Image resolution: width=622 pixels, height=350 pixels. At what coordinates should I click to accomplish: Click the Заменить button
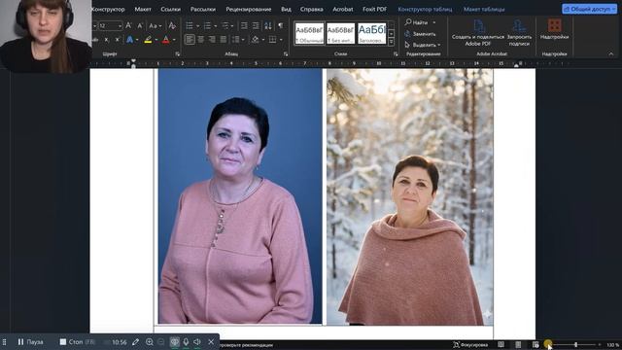point(420,34)
